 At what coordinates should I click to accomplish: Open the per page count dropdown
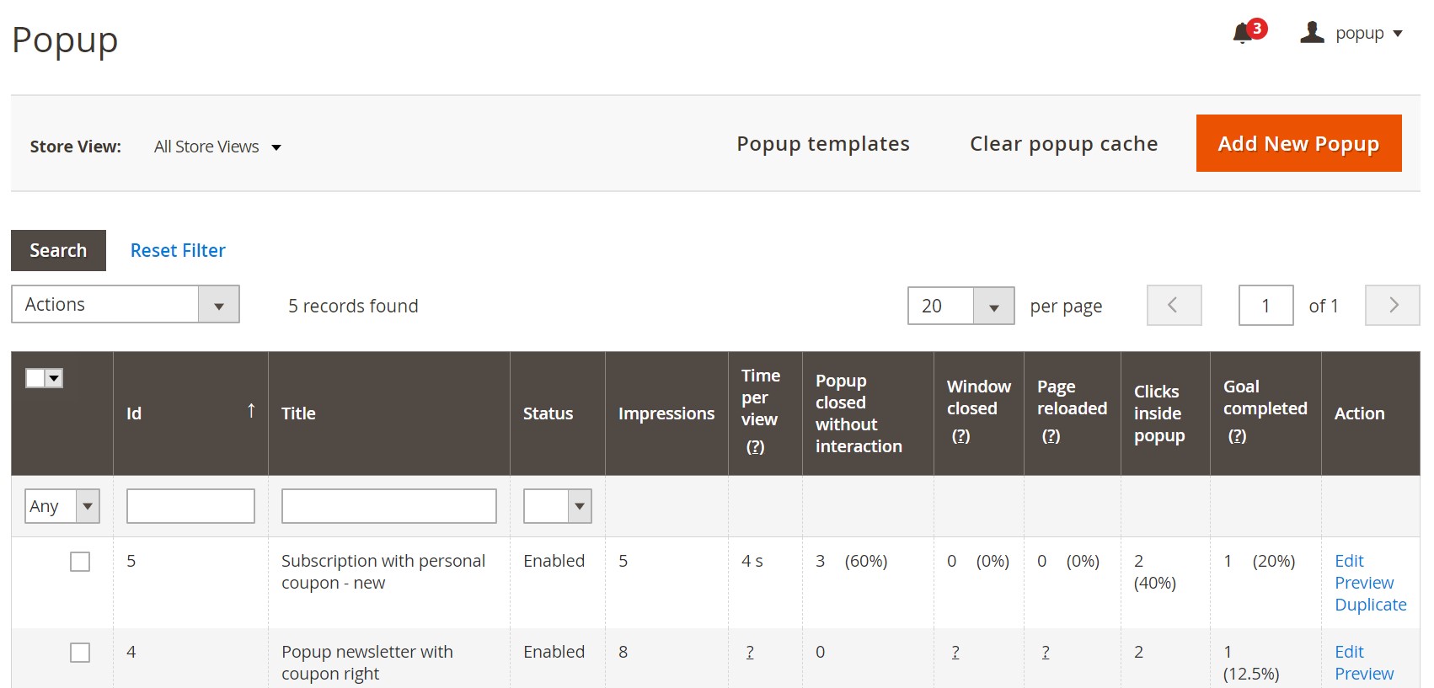click(960, 306)
